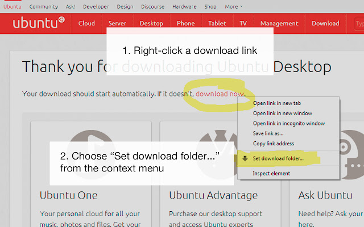
Task: Choose 'Copy link address' from context menu
Action: tap(274, 144)
